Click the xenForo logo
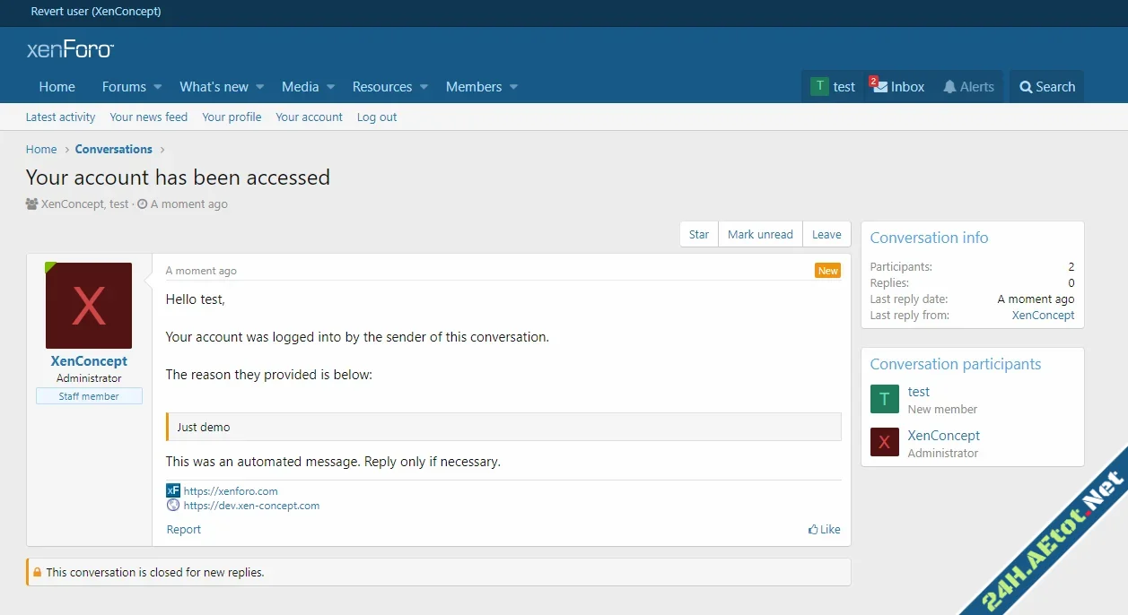Image resolution: width=1128 pixels, height=615 pixels. 69,49
